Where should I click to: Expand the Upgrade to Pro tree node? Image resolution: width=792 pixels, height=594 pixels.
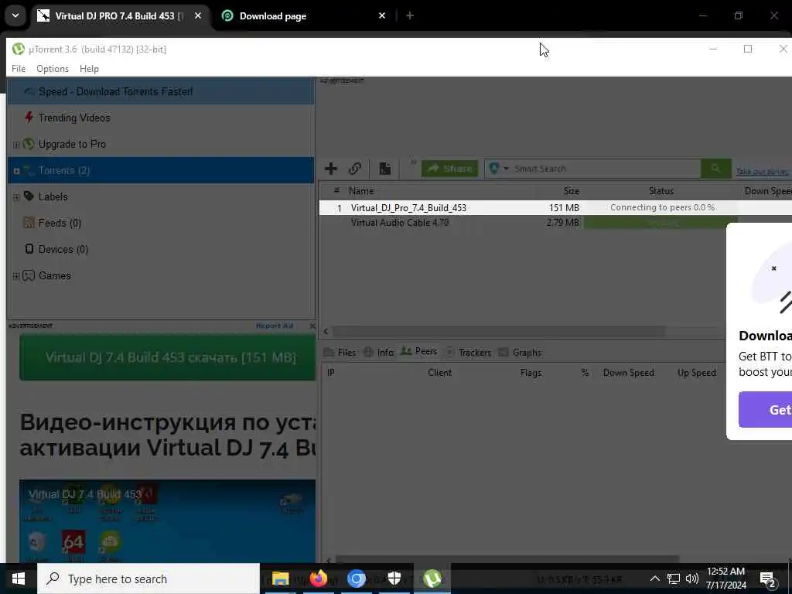[x=16, y=145]
